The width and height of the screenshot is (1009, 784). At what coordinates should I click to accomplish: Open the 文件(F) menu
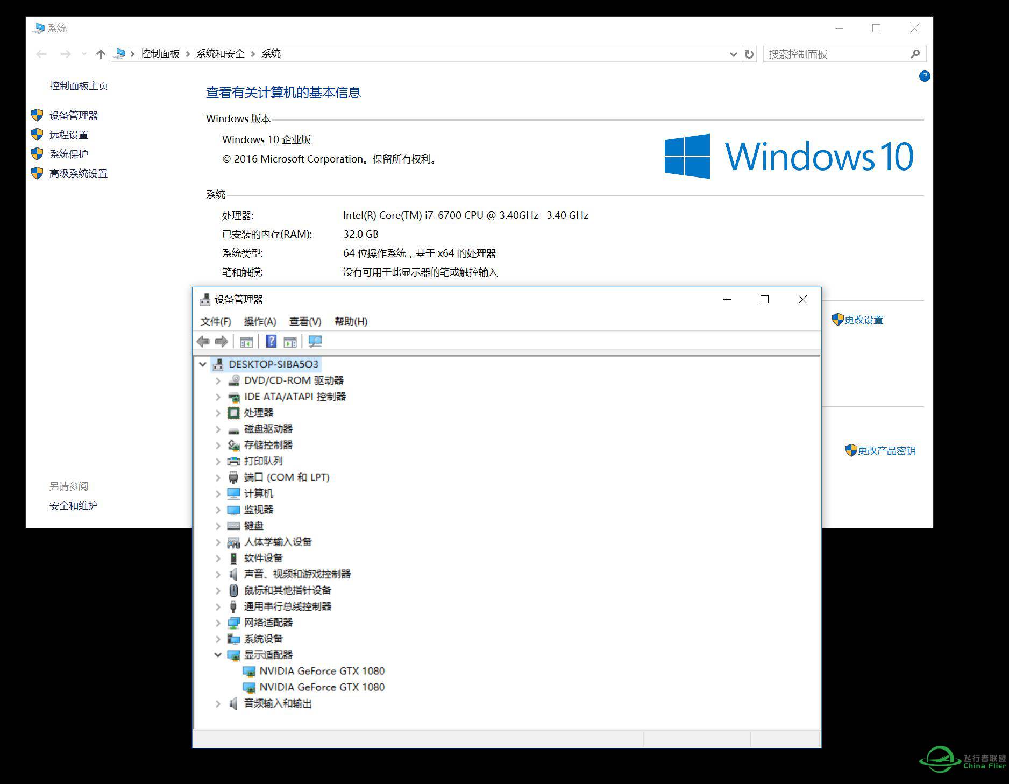216,321
